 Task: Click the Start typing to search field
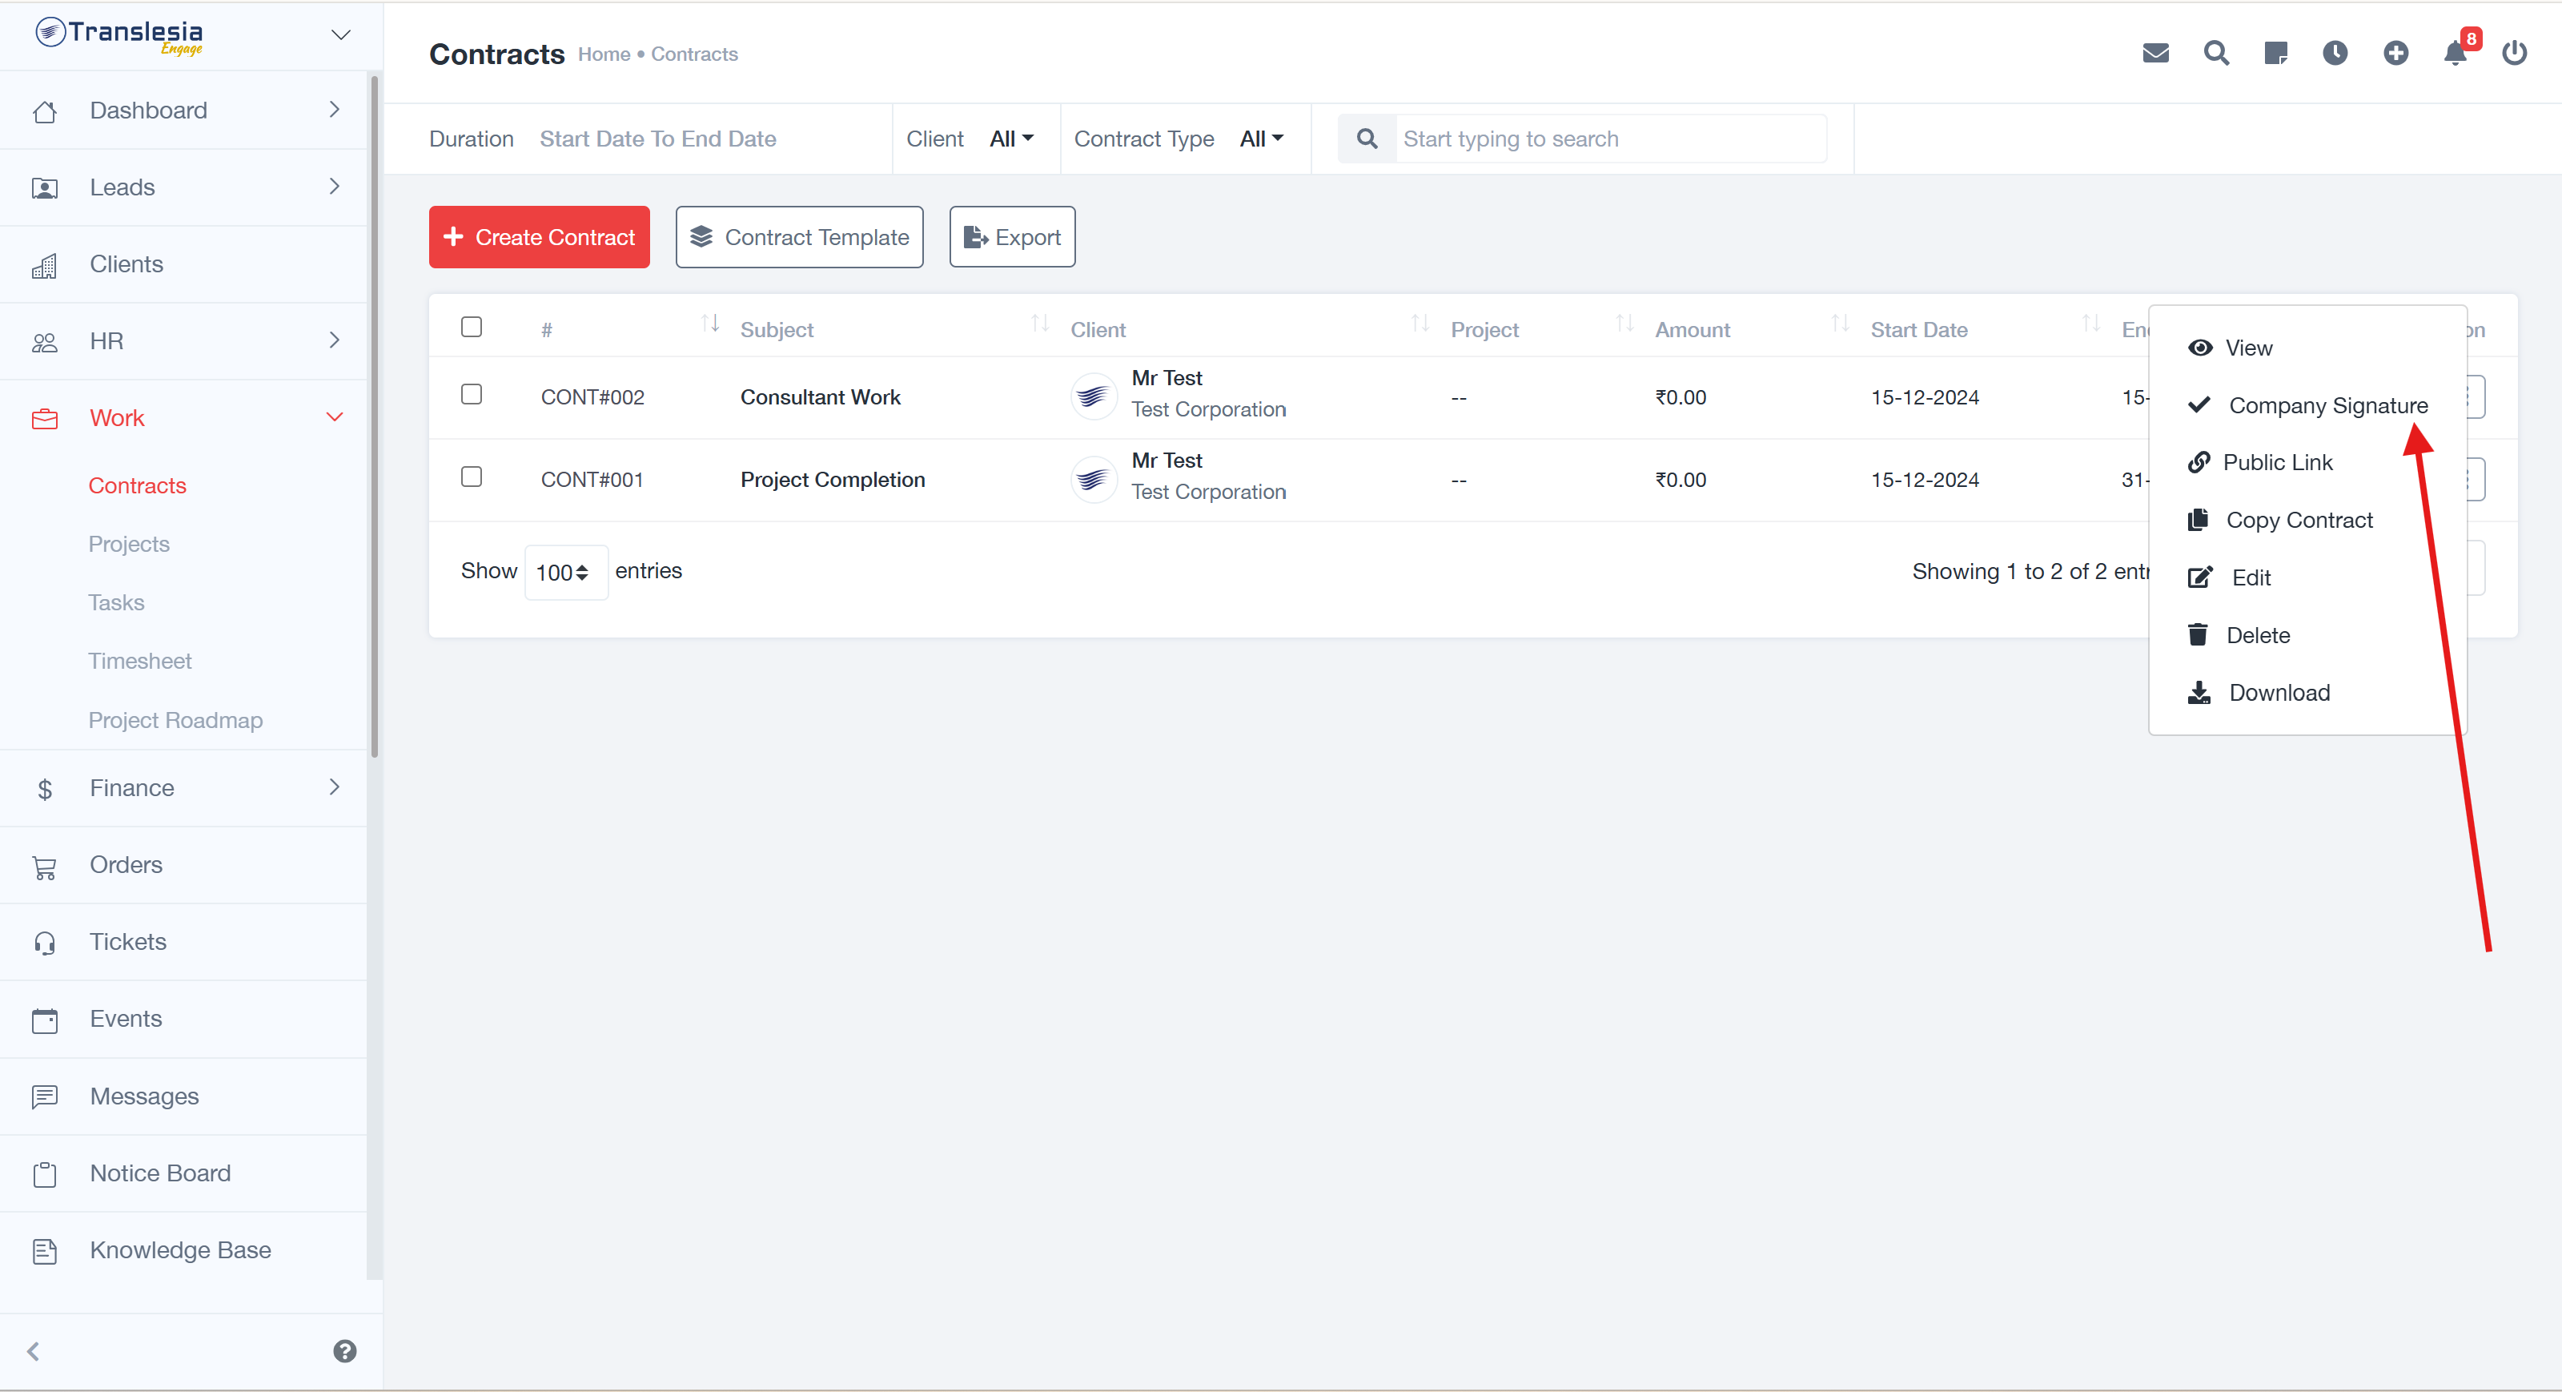[1609, 139]
